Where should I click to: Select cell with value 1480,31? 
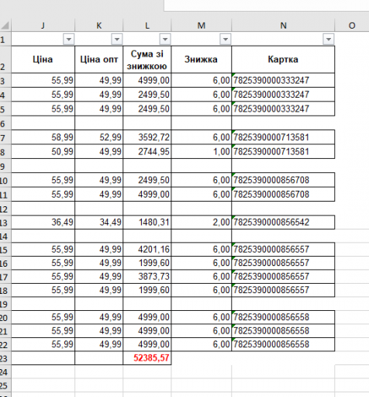147,223
